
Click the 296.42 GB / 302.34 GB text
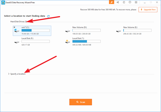pos(132,34)
